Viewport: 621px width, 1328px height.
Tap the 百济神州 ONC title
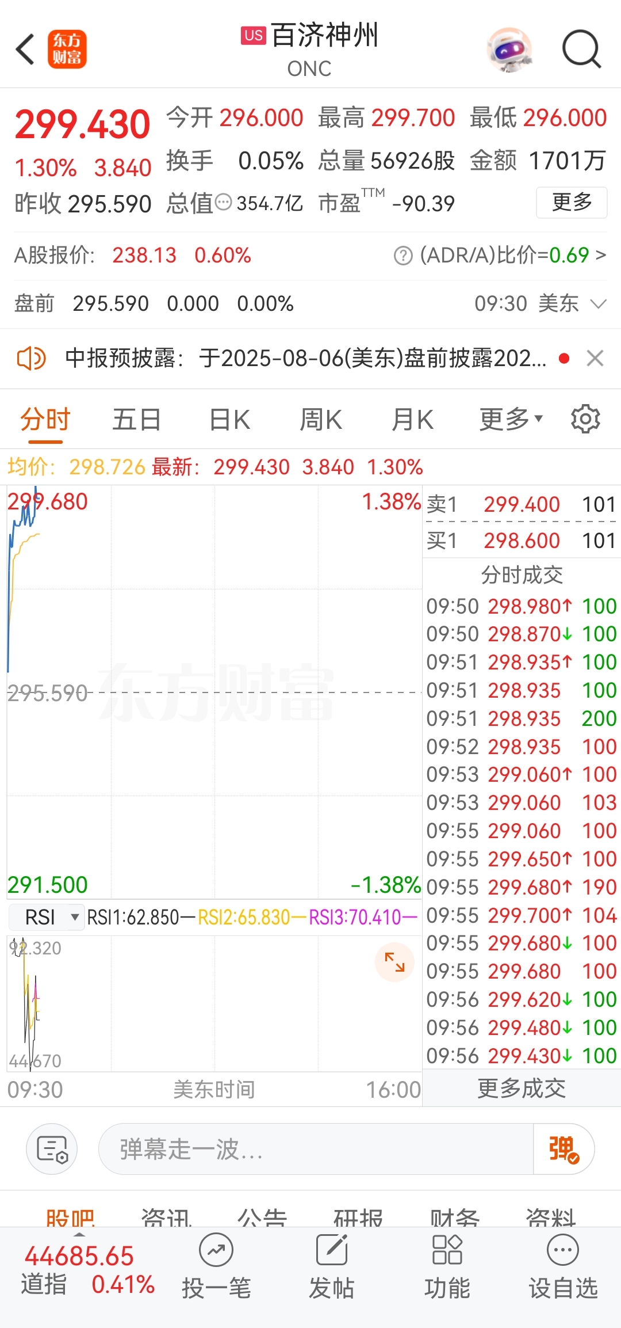pos(310,50)
